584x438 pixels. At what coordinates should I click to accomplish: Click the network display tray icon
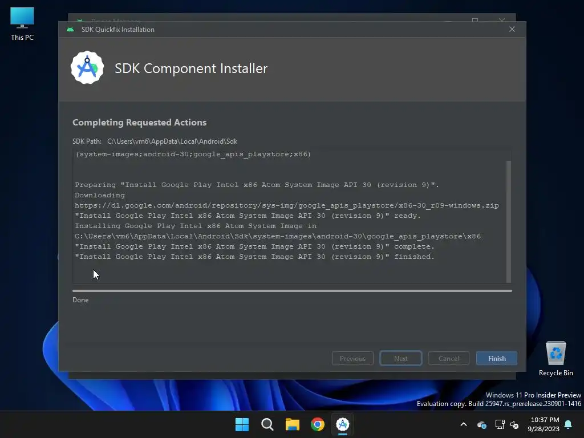(500, 424)
